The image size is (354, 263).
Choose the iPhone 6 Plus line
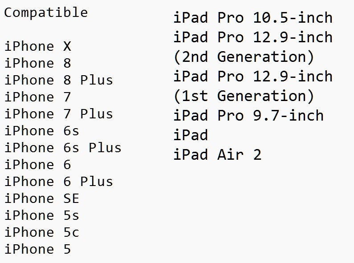tap(59, 182)
